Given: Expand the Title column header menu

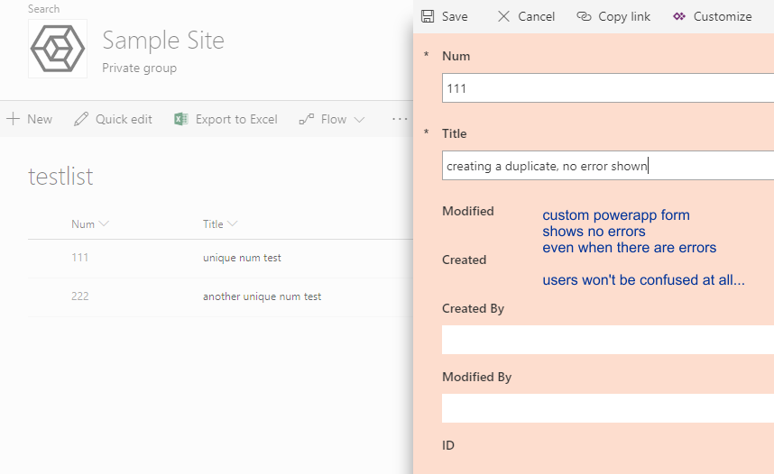Looking at the screenshot, I should 233,224.
